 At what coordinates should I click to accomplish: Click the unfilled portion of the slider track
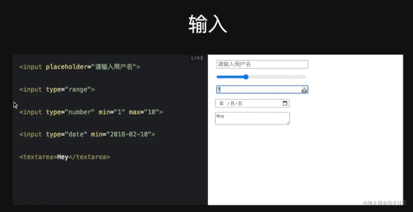(x=279, y=77)
